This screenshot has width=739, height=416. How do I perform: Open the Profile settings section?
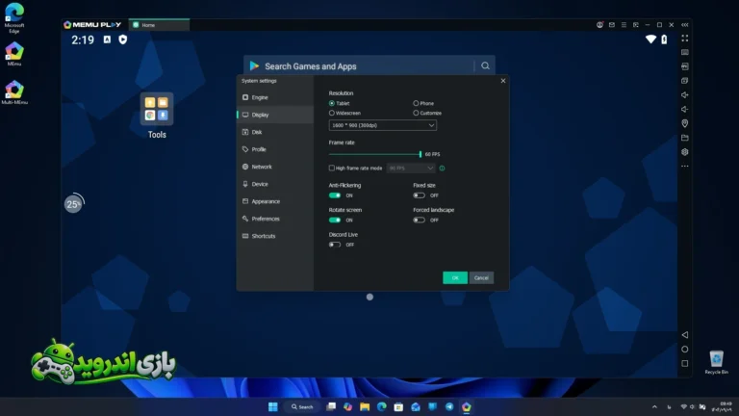coord(275,149)
